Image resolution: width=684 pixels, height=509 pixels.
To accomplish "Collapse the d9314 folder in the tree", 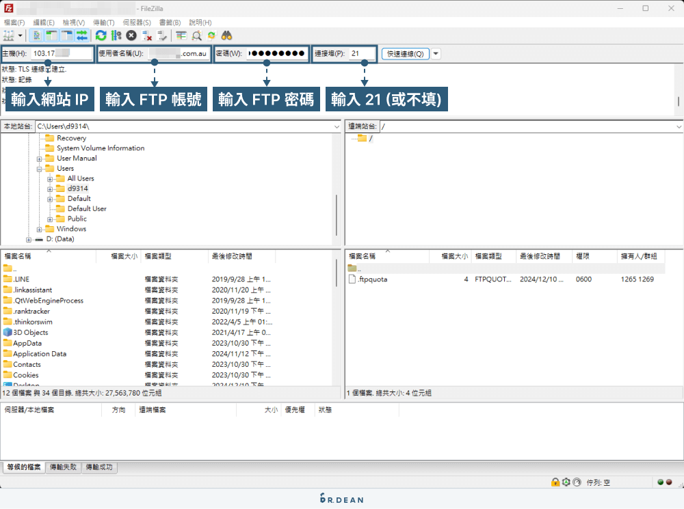I will pyautogui.click(x=50, y=189).
